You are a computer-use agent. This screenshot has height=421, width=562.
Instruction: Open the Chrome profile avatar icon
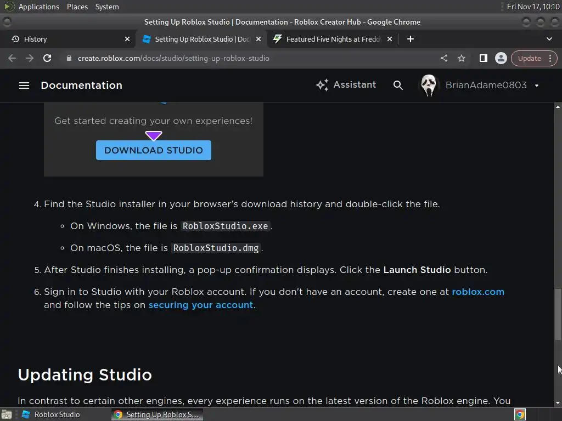[501, 58]
